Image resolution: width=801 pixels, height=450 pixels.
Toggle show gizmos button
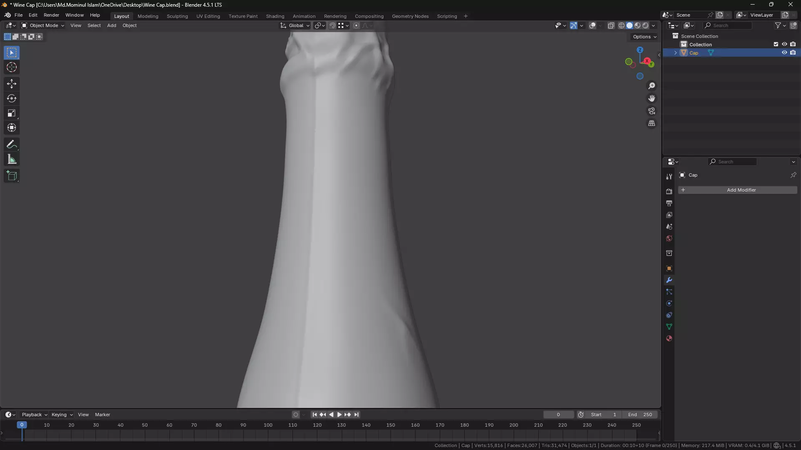click(x=574, y=25)
